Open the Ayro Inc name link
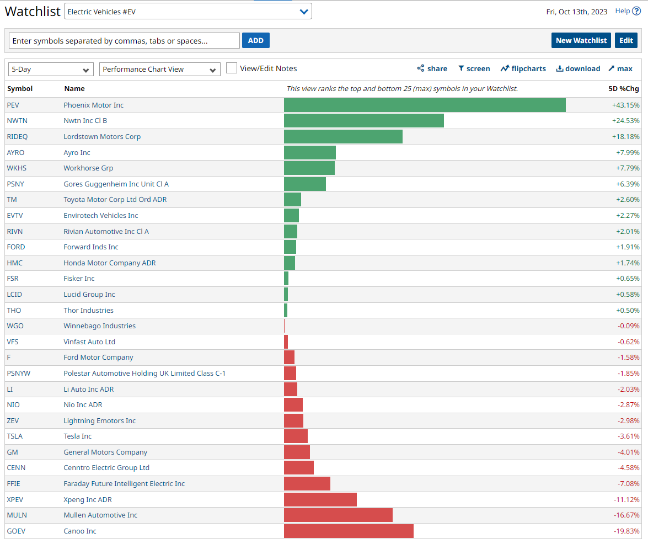 77,152
